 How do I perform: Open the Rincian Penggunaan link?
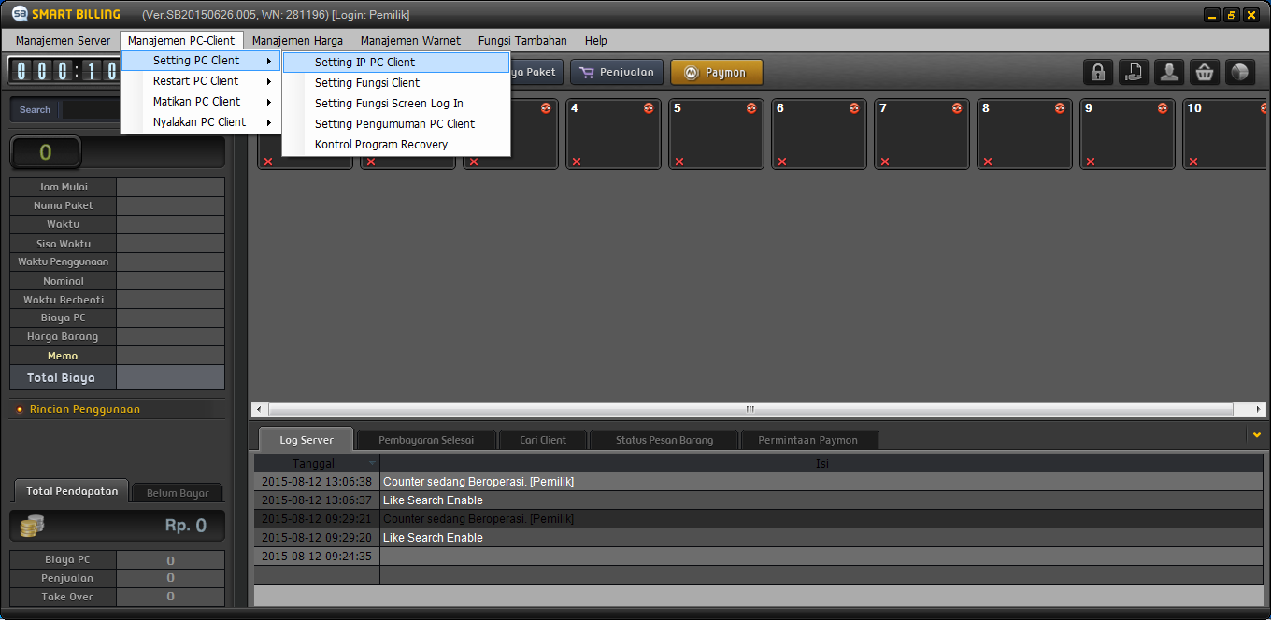point(85,409)
